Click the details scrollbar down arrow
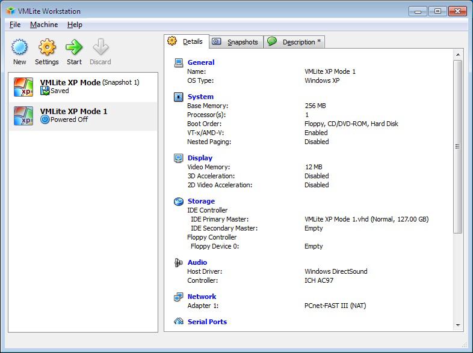 click(458, 325)
